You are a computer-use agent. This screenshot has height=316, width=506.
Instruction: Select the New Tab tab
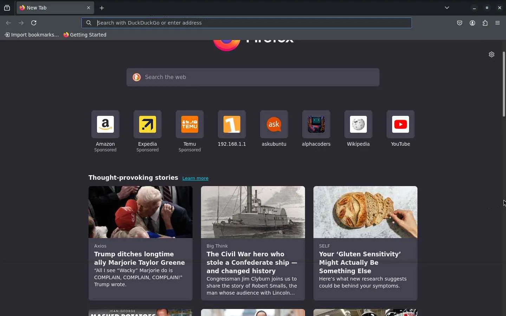[55, 8]
